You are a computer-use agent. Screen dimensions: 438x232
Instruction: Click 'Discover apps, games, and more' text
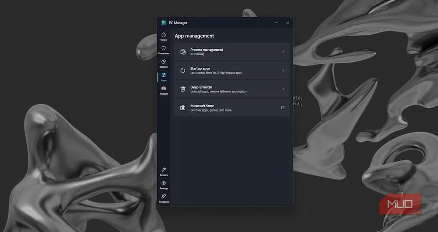211,110
